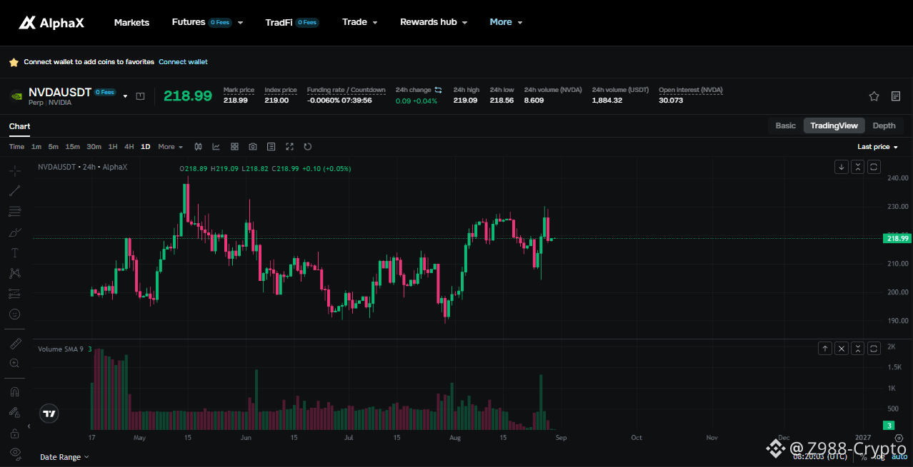Activate the zoom in tool
This screenshot has width=913, height=467.
pyautogui.click(x=15, y=363)
